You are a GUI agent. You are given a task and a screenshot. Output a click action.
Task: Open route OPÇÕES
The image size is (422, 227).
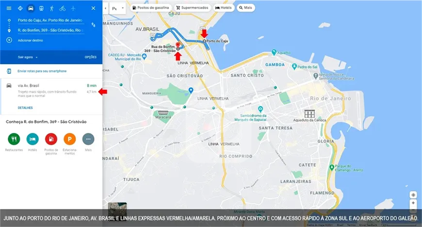91,57
